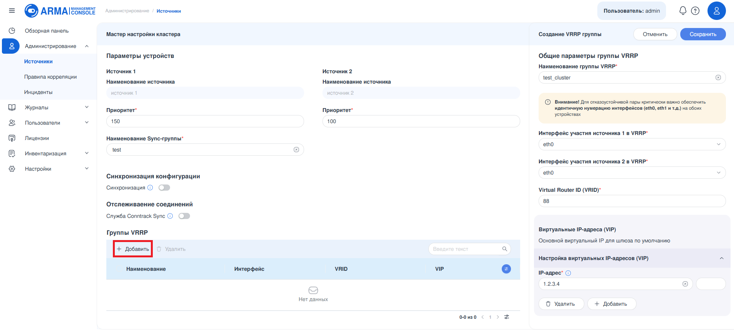
Task: Expand the Пользователи menu
Action: coord(87,123)
